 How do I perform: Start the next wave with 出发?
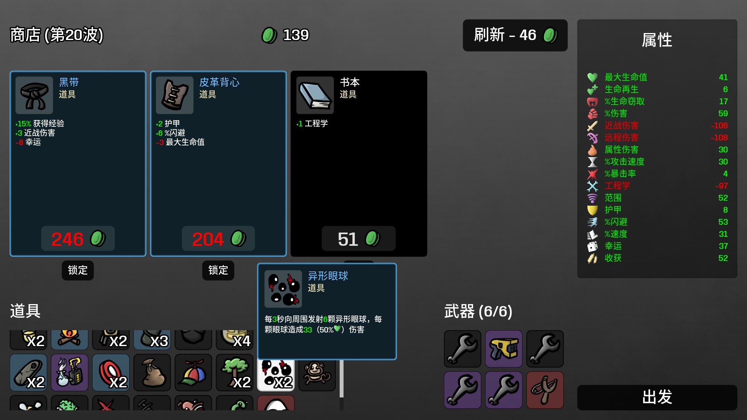(657, 397)
